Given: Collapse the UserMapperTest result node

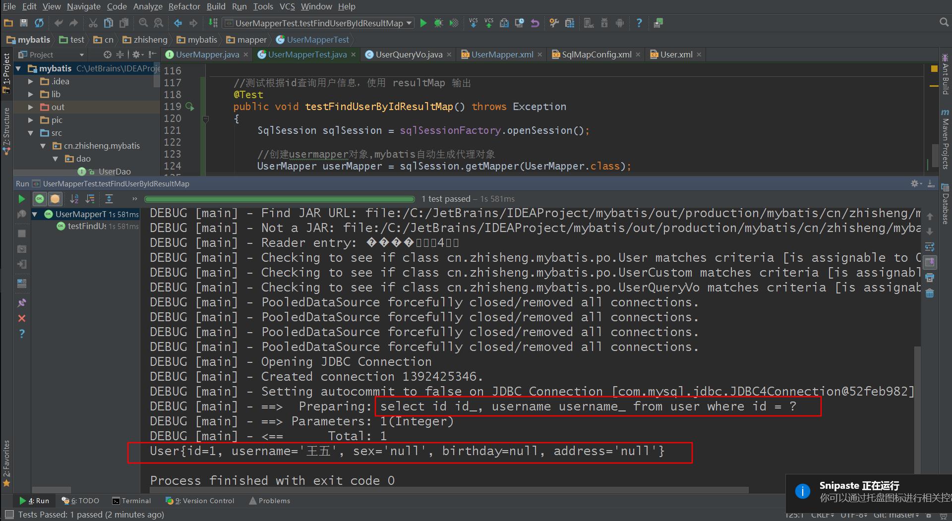Looking at the screenshot, I should click(35, 214).
